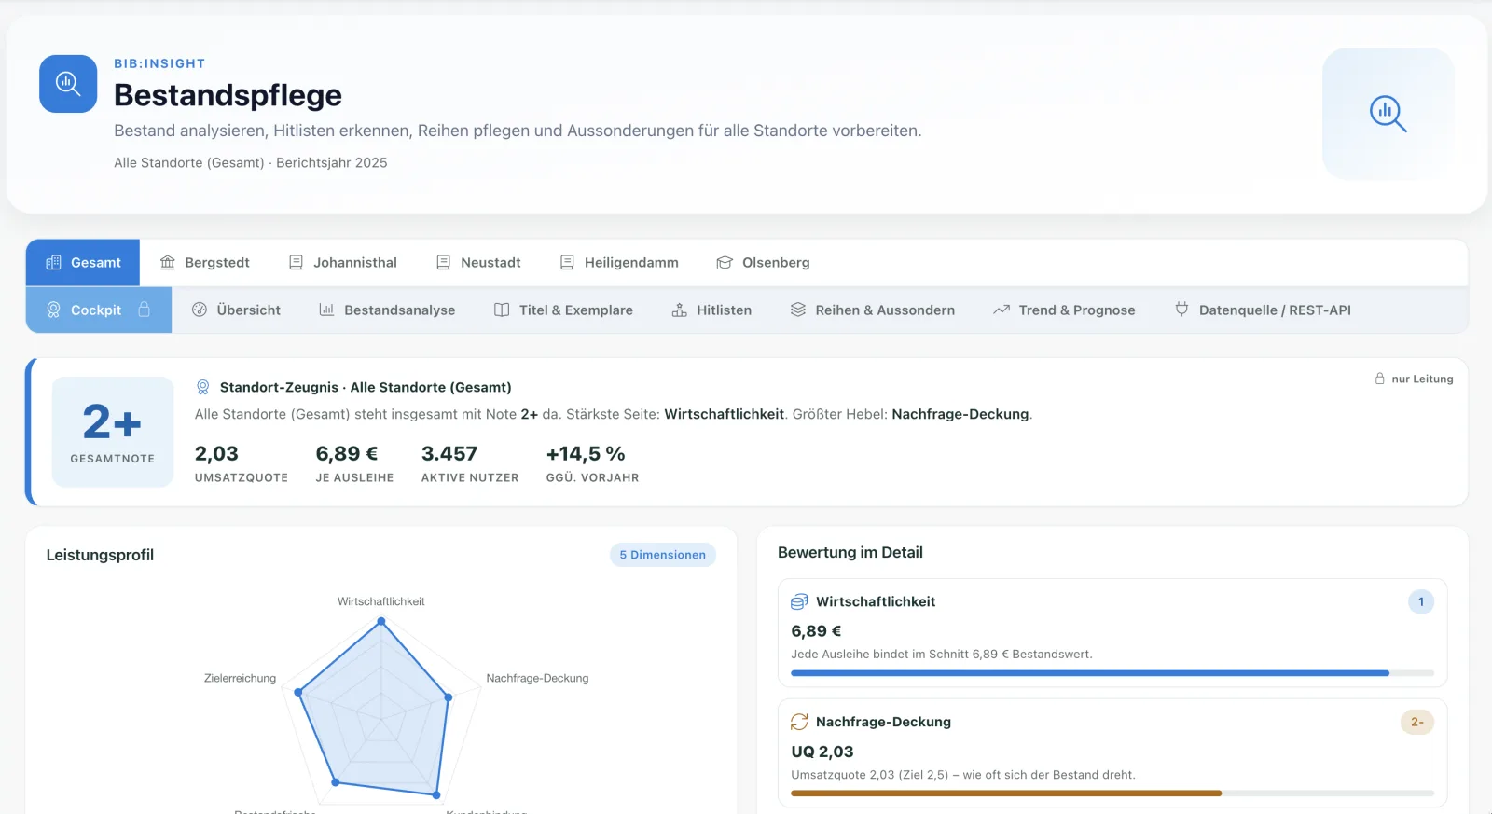Go to the Bestandsanalyse tab
Viewport: 1492px width, 814px height.
pyautogui.click(x=387, y=310)
